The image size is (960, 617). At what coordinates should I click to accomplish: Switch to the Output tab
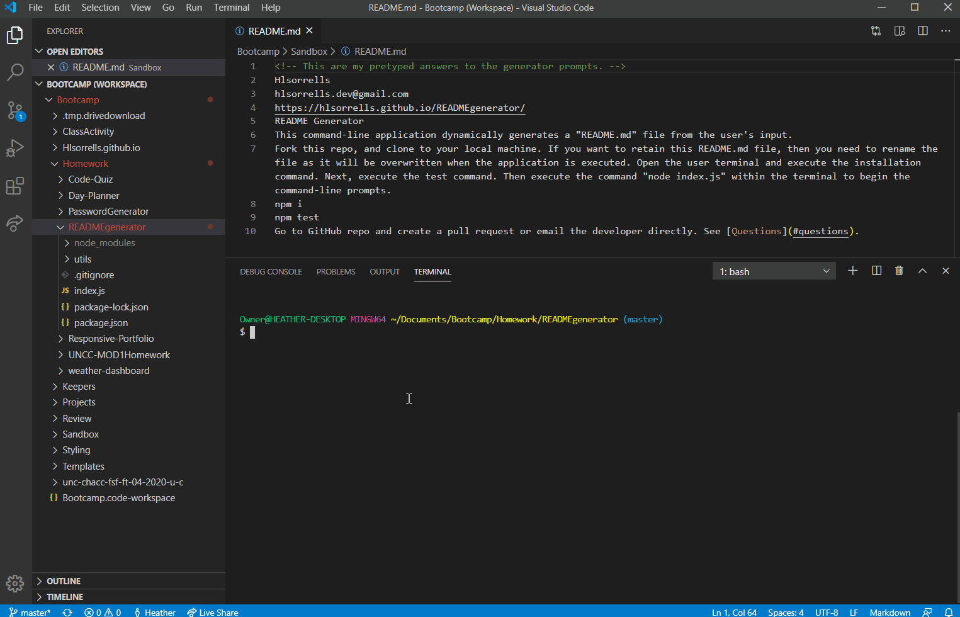[385, 272]
